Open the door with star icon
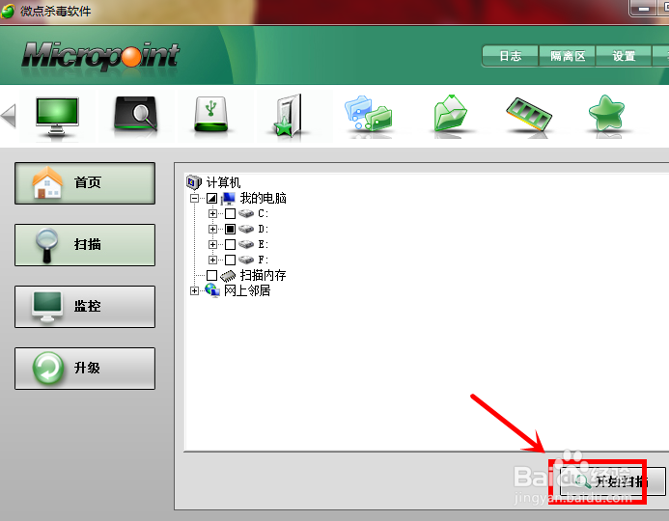Viewport: 669px width, 521px height. [288, 115]
